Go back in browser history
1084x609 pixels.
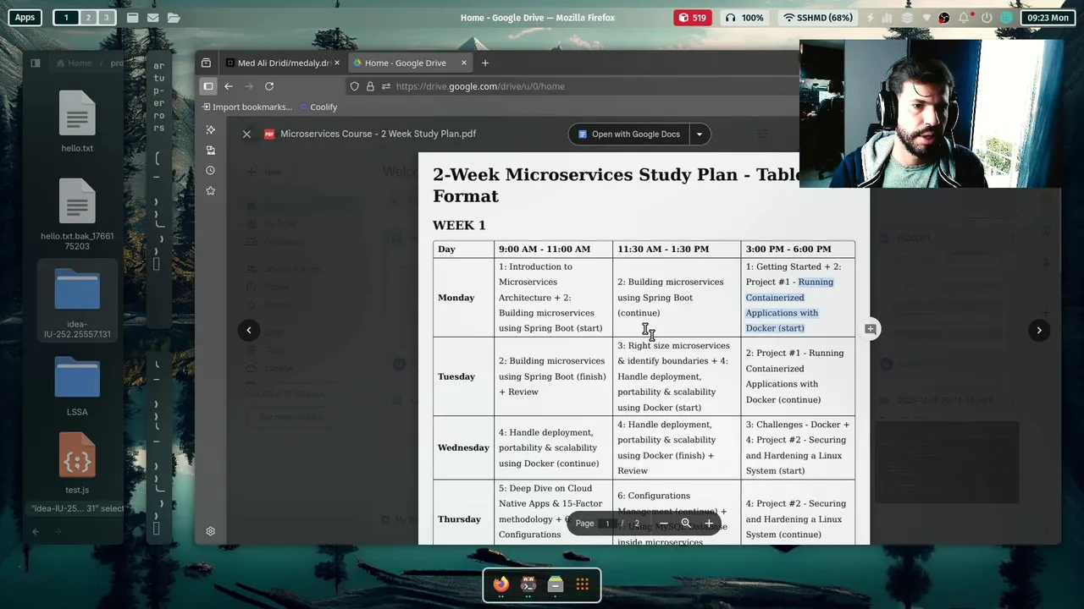tap(229, 86)
